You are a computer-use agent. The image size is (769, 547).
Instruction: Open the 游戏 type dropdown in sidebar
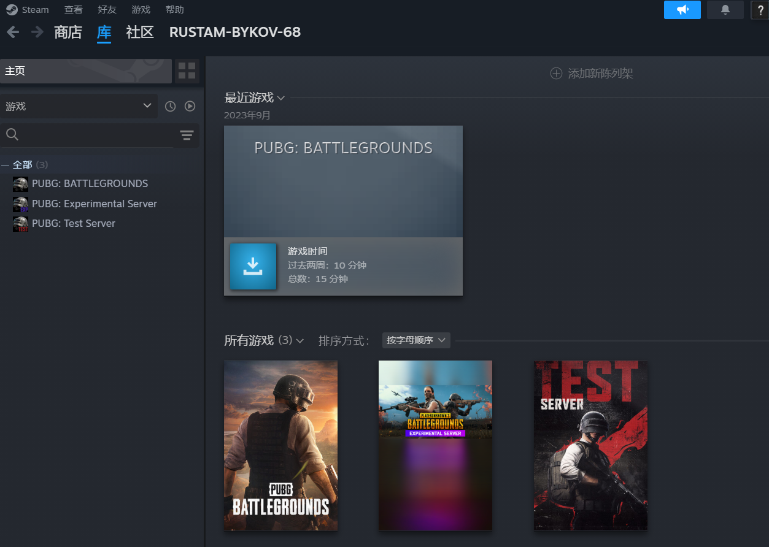click(x=79, y=106)
